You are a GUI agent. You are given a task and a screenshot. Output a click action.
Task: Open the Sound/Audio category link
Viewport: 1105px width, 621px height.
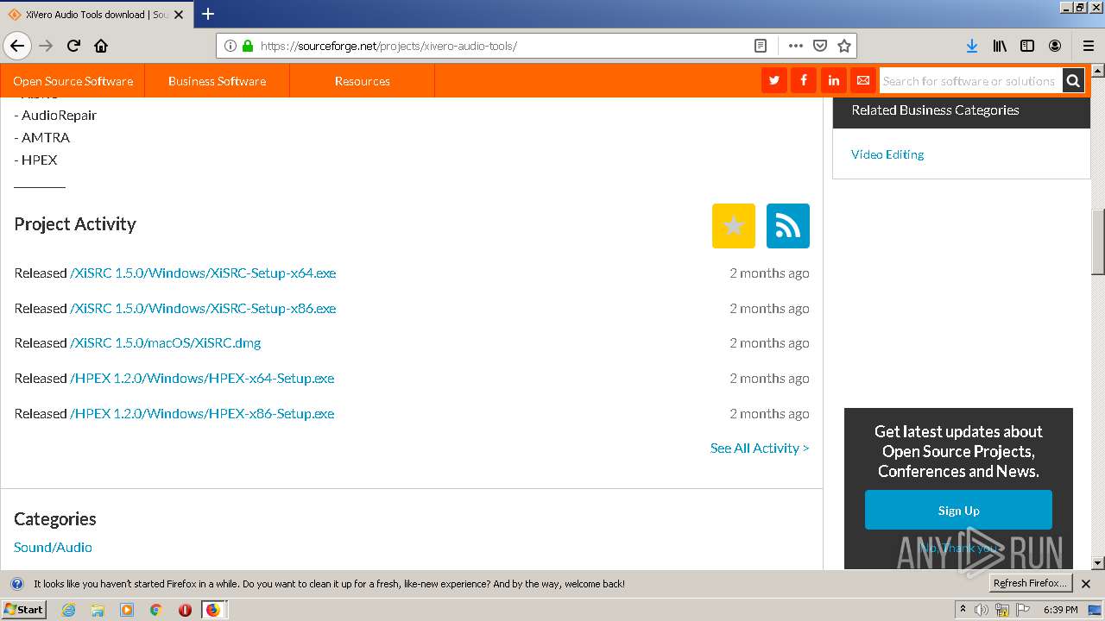click(x=53, y=547)
